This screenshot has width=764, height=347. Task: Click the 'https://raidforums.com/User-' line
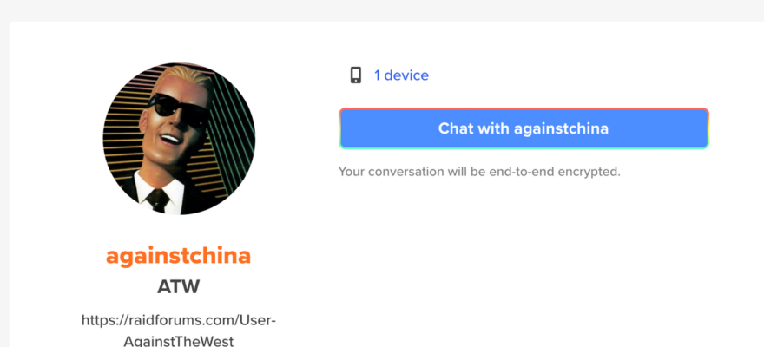click(x=179, y=320)
